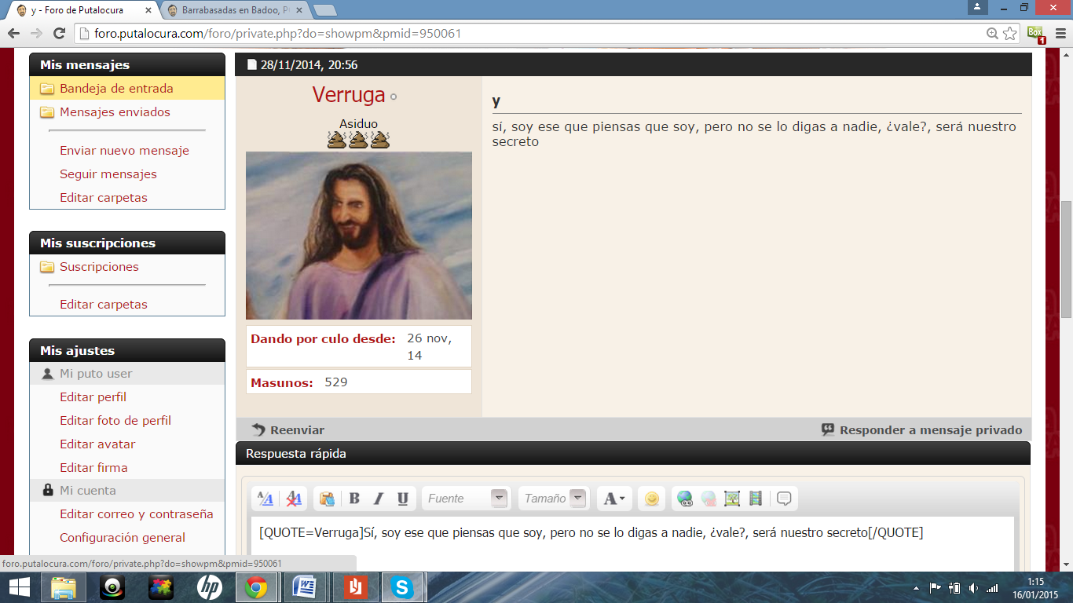
Task: Open the Tamaño size dropdown
Action: click(555, 499)
